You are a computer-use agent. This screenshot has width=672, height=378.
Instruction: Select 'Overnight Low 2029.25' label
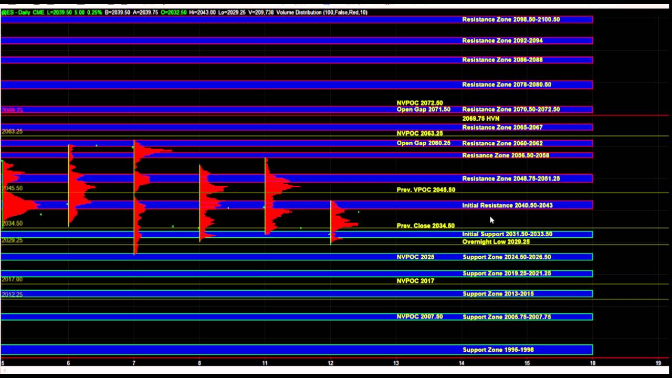pyautogui.click(x=496, y=242)
